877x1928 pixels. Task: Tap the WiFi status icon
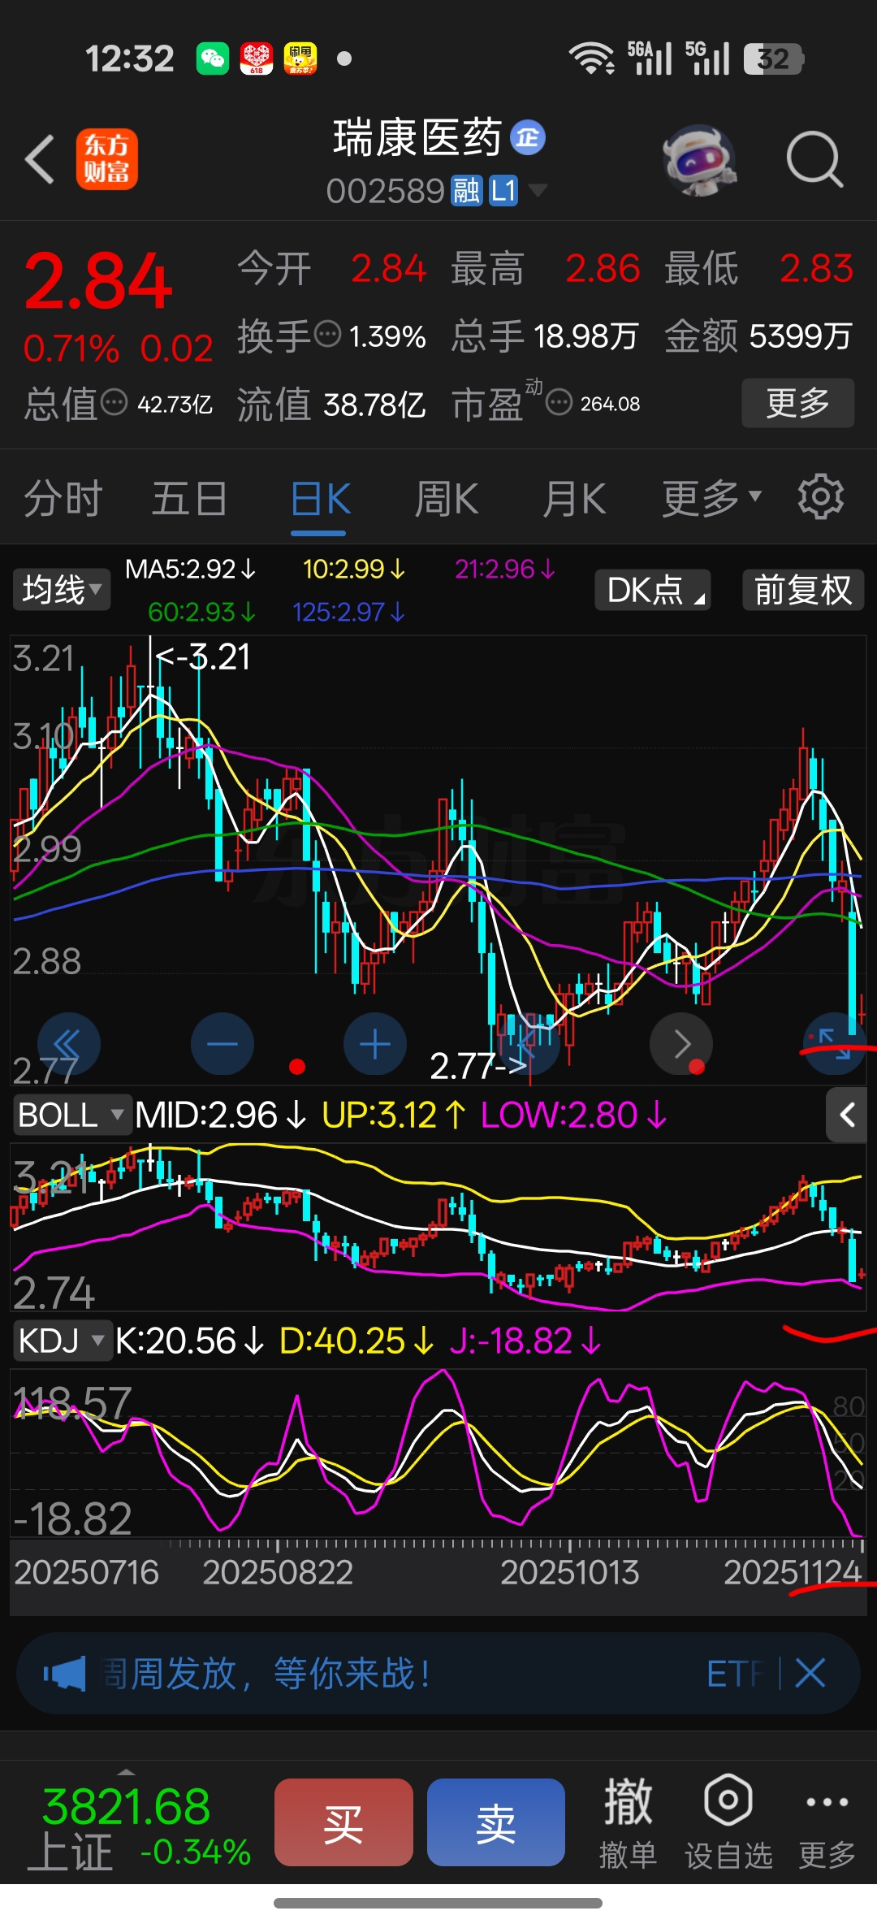(591, 58)
